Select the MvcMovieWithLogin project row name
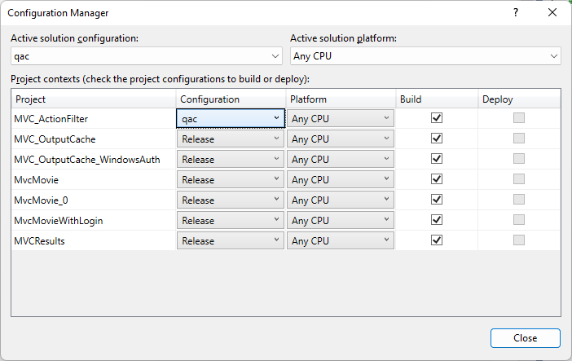Image resolution: width=572 pixels, height=361 pixels. tap(59, 221)
